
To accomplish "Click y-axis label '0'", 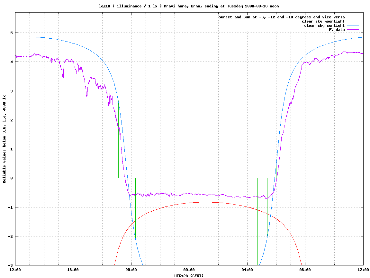I will pos(12,178).
